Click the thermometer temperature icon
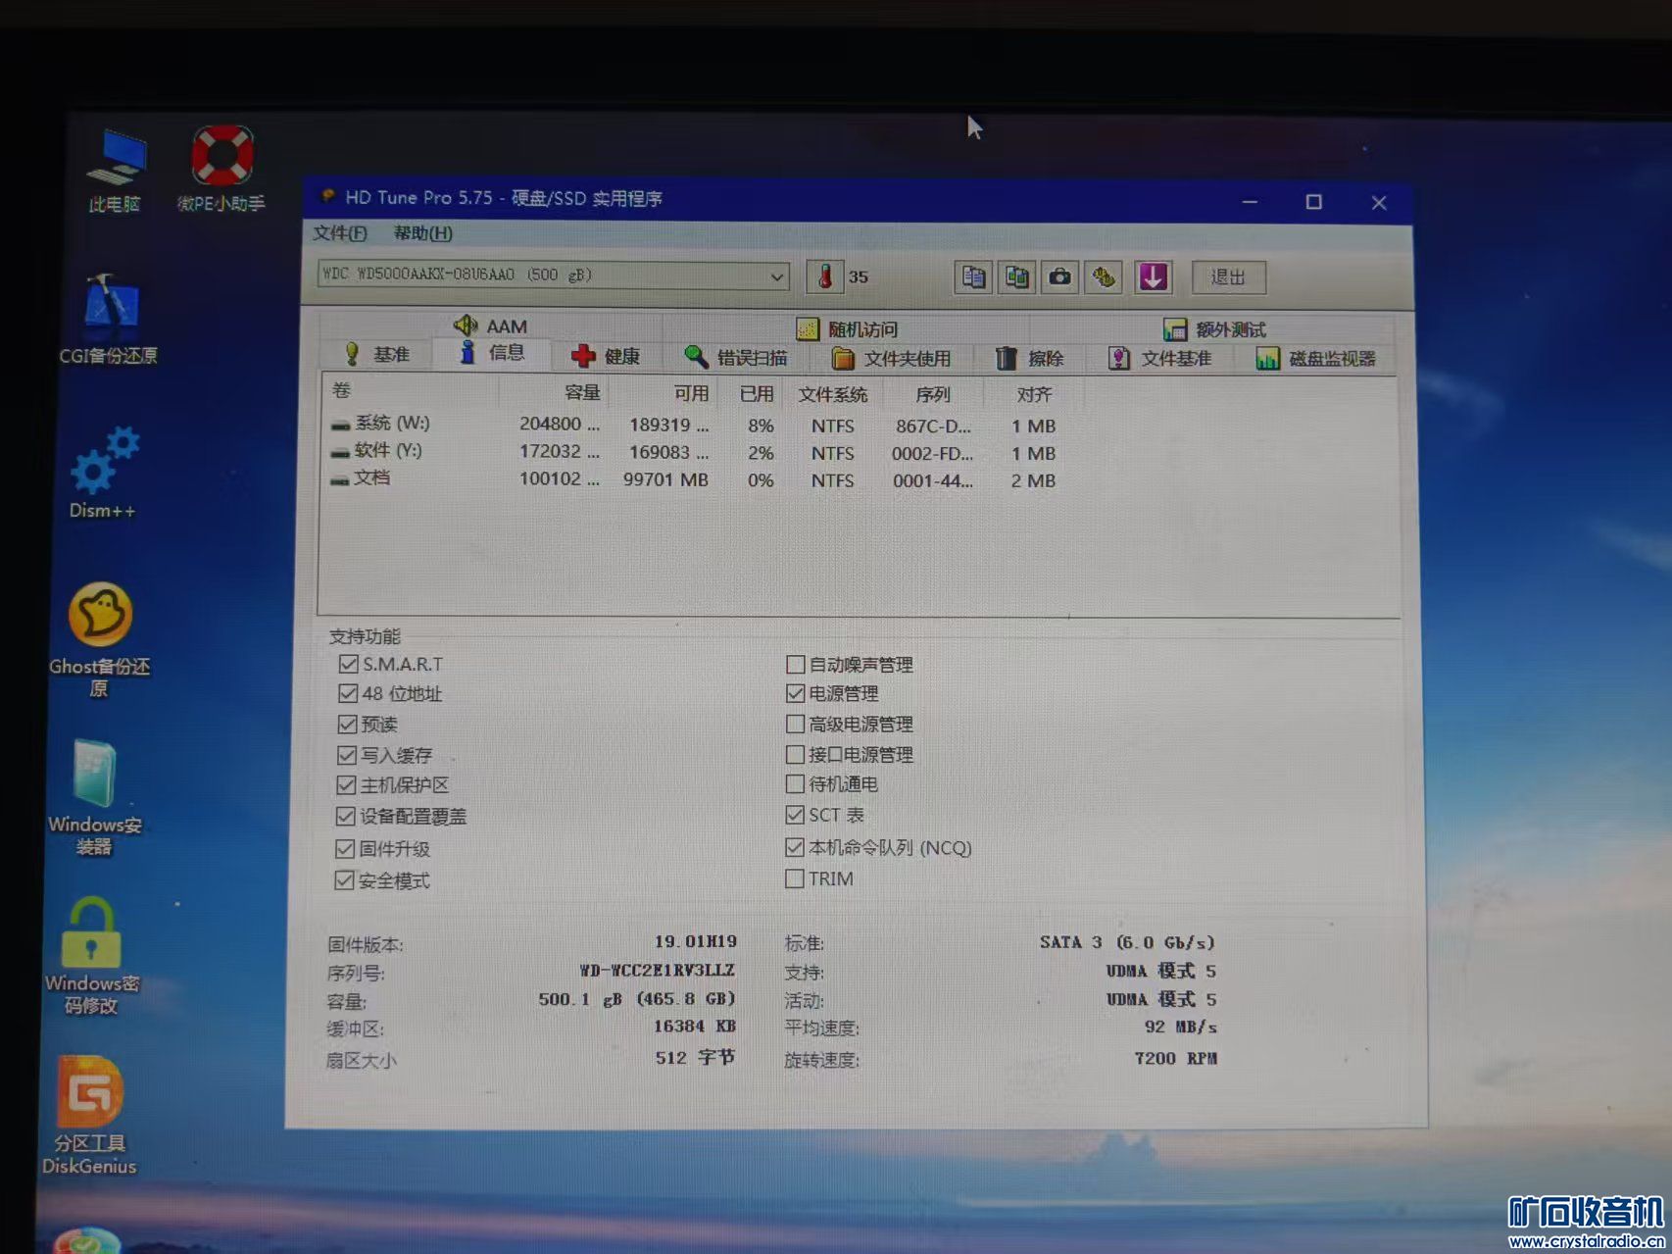This screenshot has height=1254, width=1672. (x=825, y=277)
